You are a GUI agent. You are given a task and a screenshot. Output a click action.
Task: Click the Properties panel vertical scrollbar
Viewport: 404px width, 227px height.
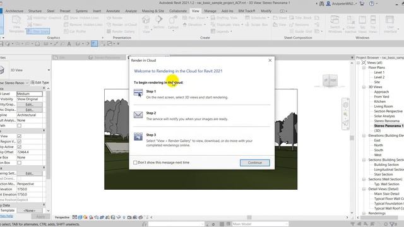point(48,135)
